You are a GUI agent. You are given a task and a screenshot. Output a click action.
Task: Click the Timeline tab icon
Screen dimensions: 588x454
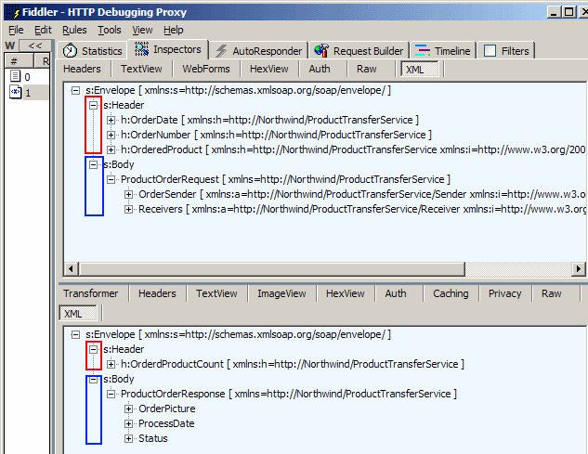pos(422,51)
